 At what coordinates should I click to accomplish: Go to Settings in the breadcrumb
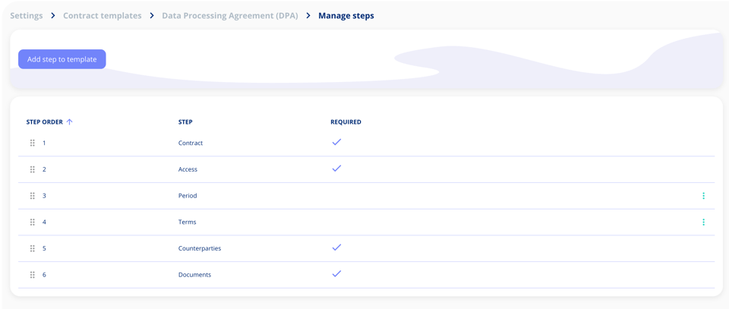point(27,16)
